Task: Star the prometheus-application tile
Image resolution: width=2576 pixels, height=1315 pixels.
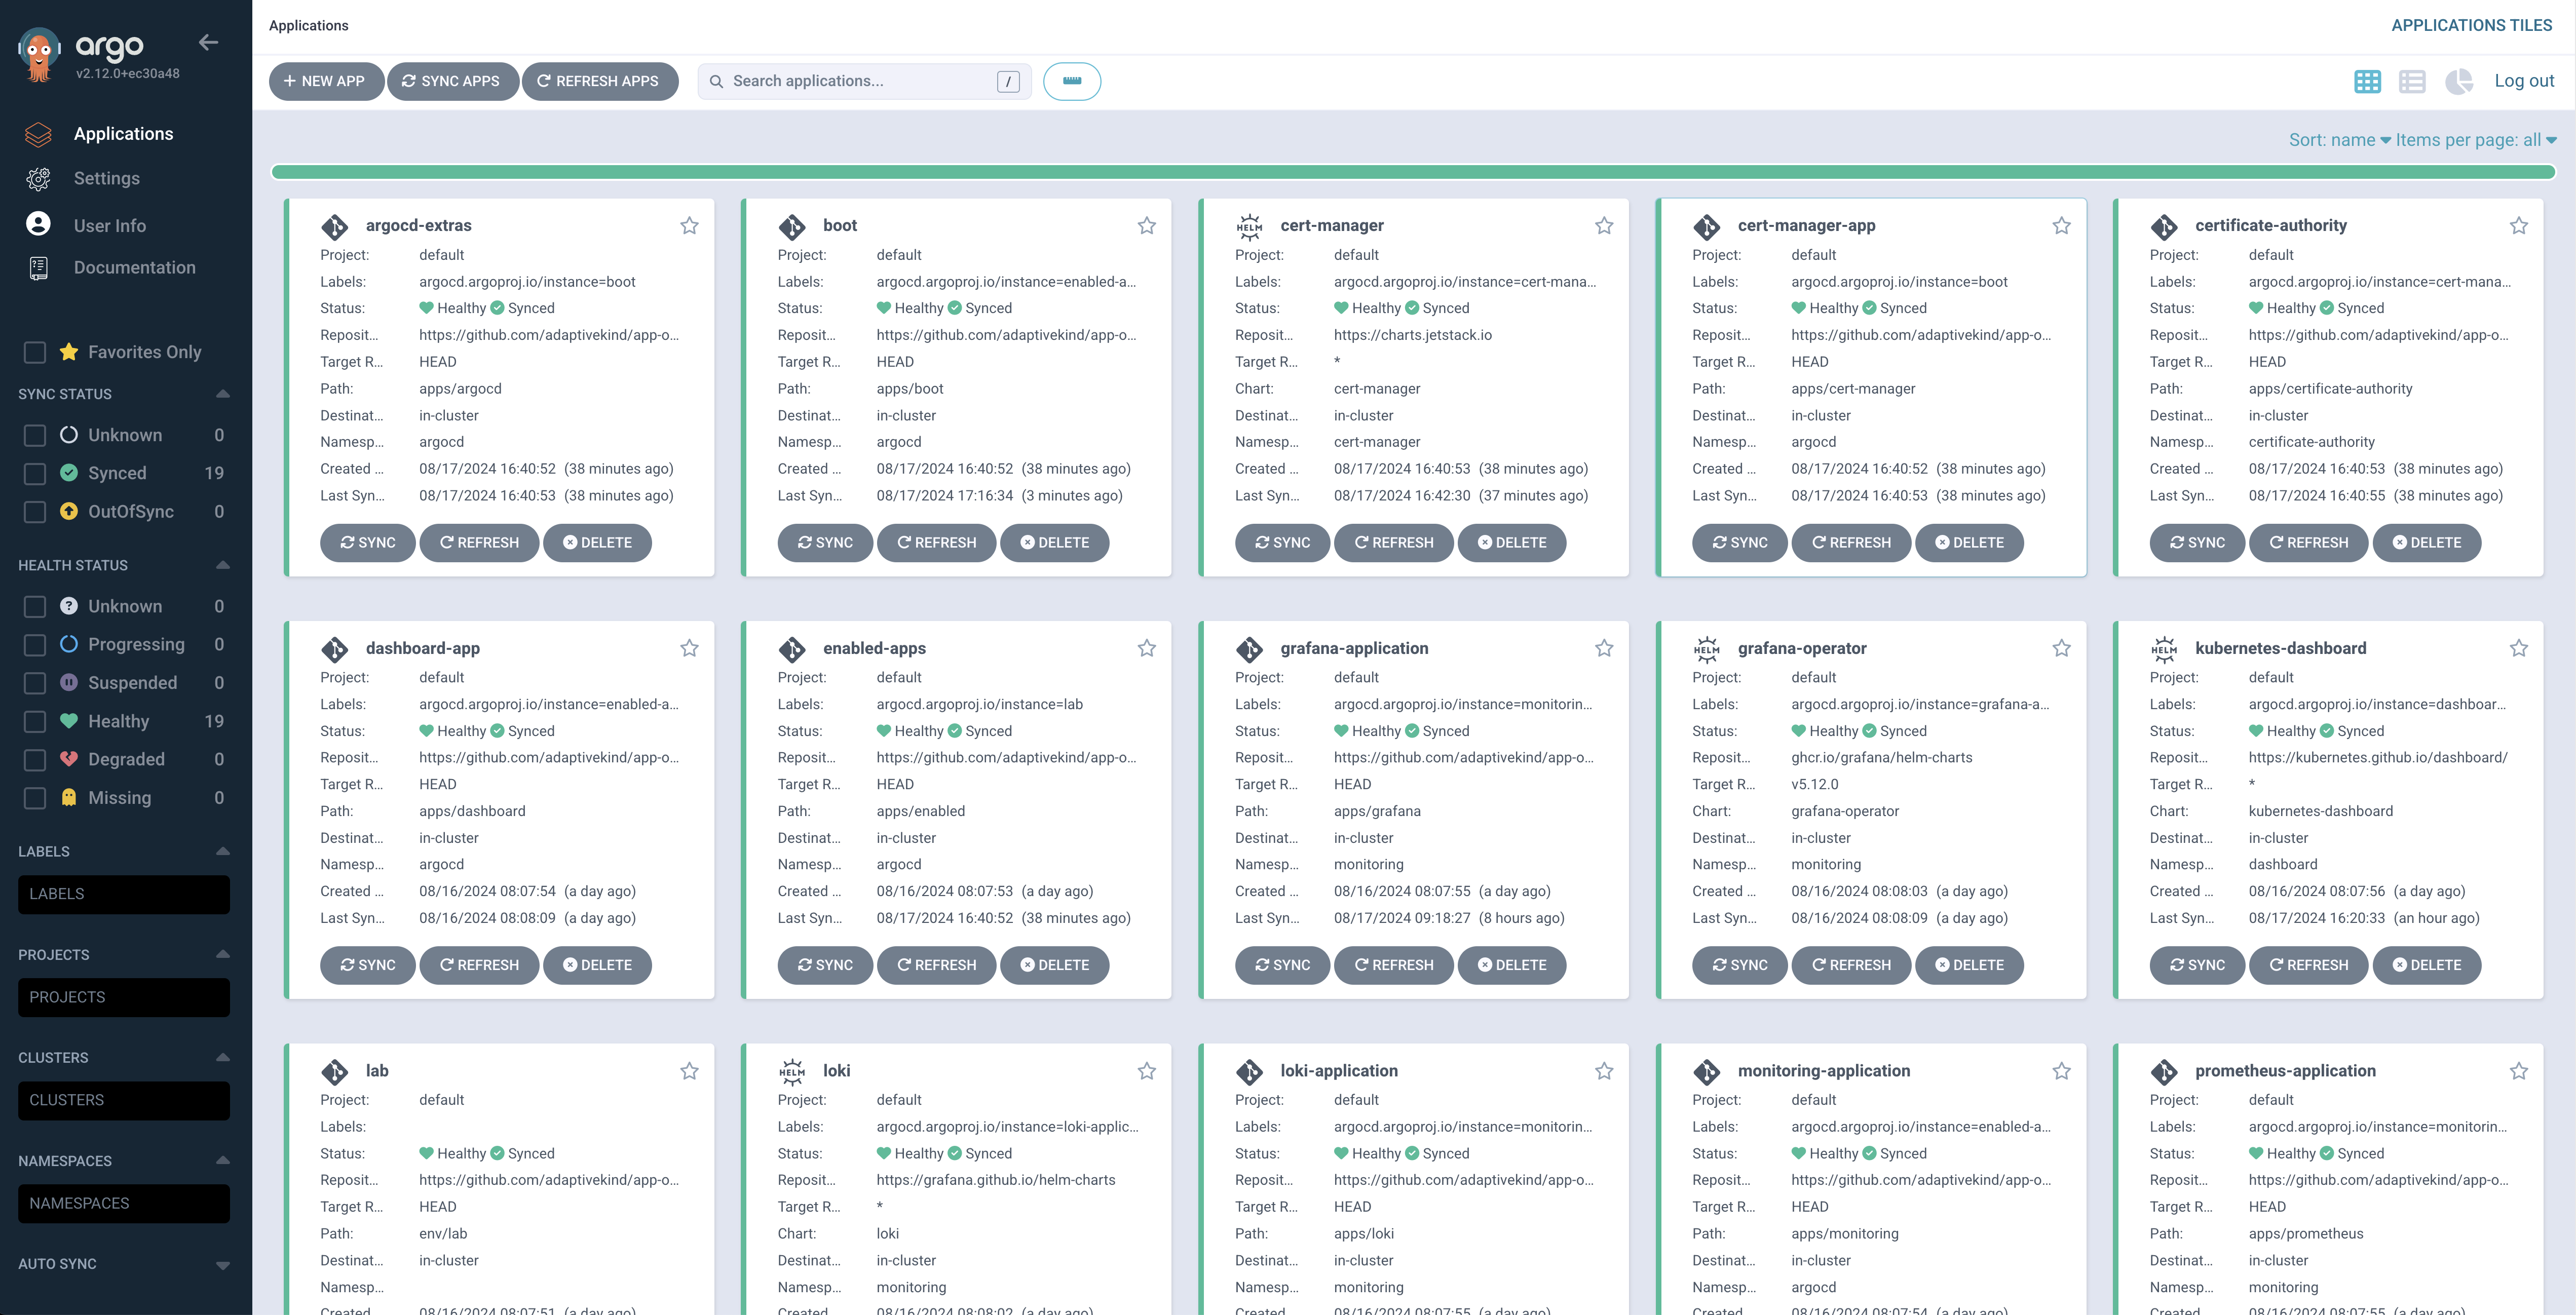Action: (x=2519, y=1071)
